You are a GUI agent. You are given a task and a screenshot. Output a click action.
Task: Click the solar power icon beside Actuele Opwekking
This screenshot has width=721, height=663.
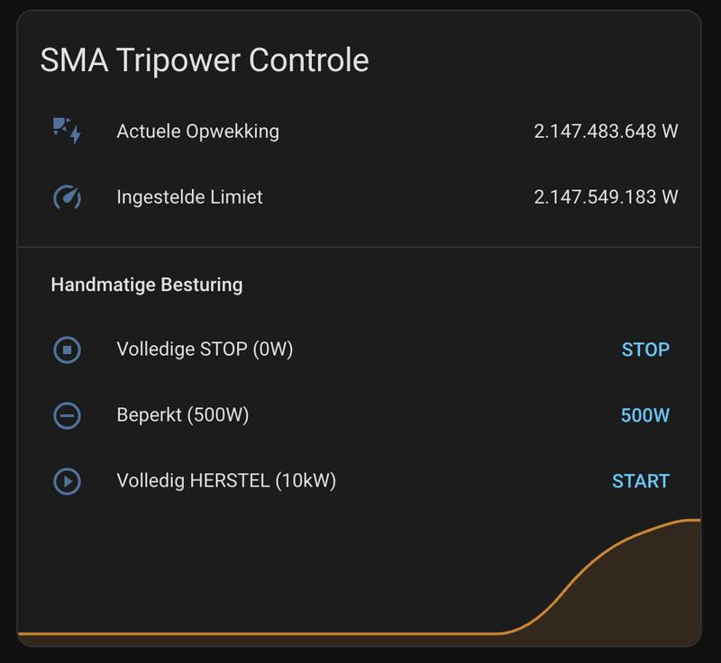(x=67, y=132)
